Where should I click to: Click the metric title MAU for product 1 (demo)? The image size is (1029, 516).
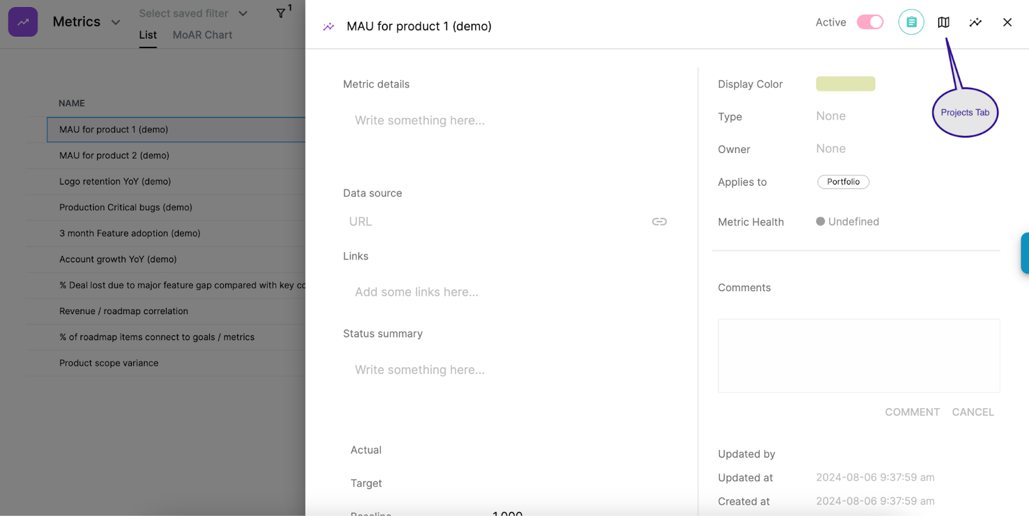coord(419,26)
